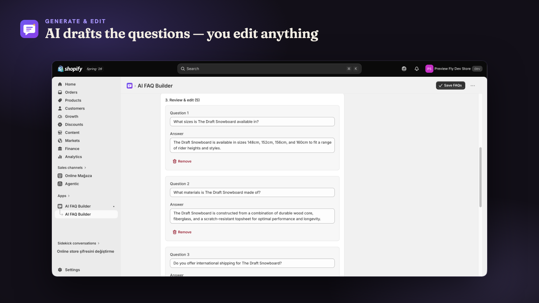Click the Home icon in sidebar
Viewport: 539px width, 303px height.
60,84
